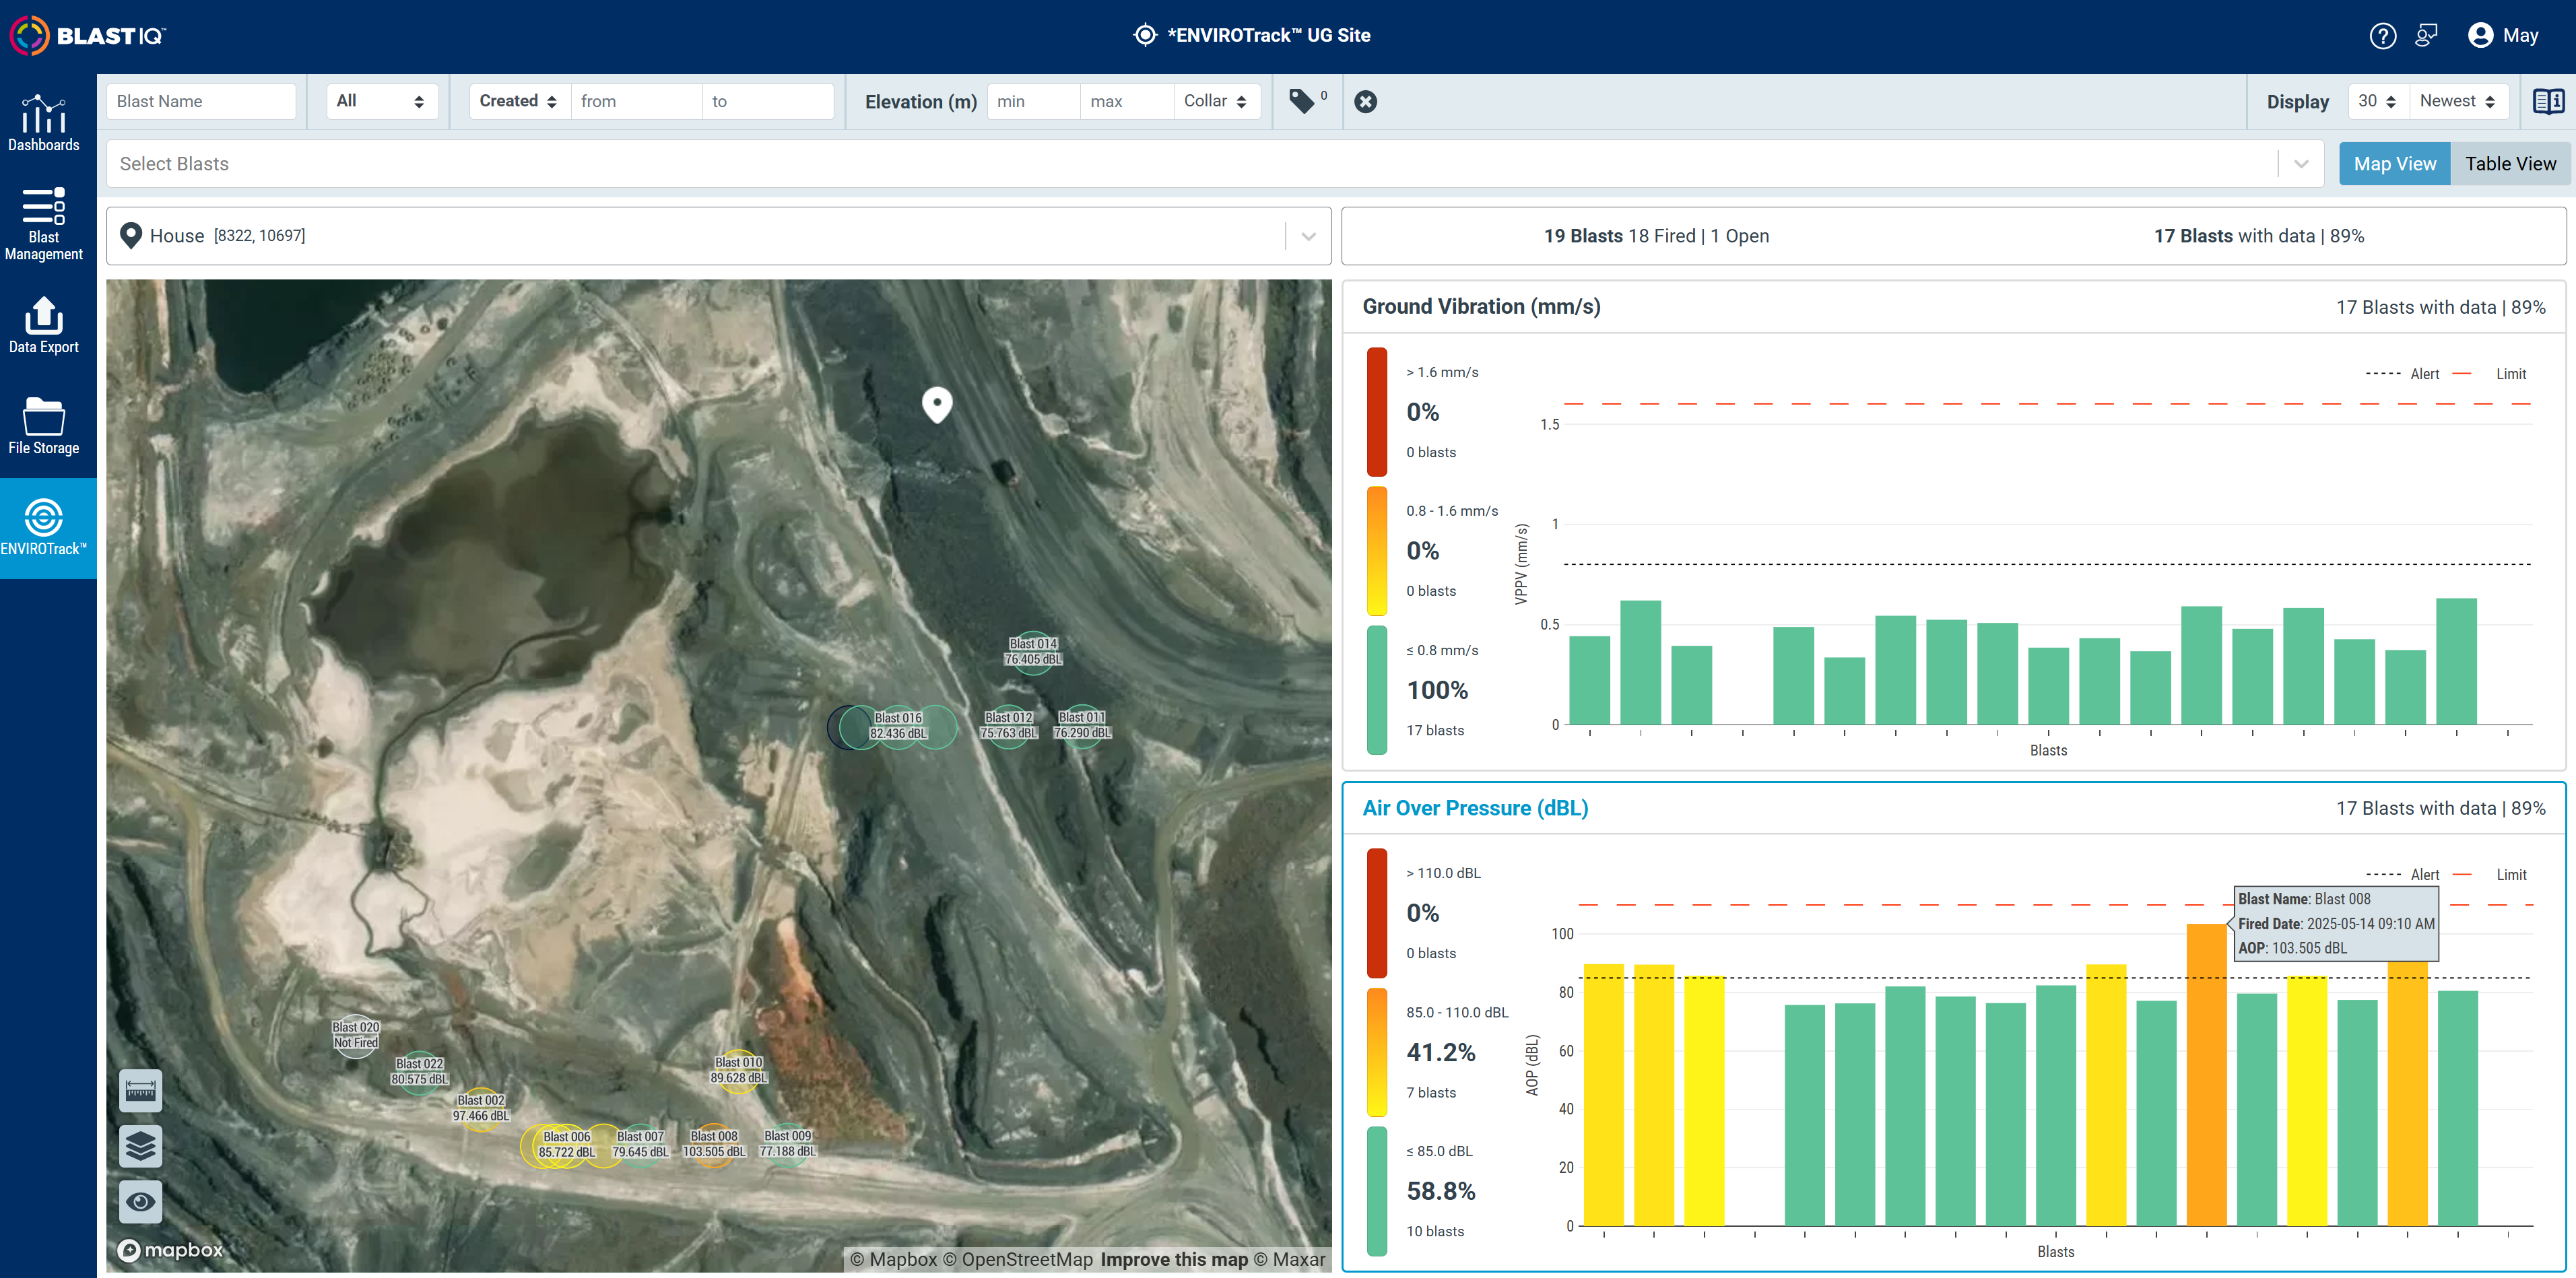Click the measure ruler tool on map
This screenshot has height=1278, width=2576.
pyautogui.click(x=141, y=1091)
